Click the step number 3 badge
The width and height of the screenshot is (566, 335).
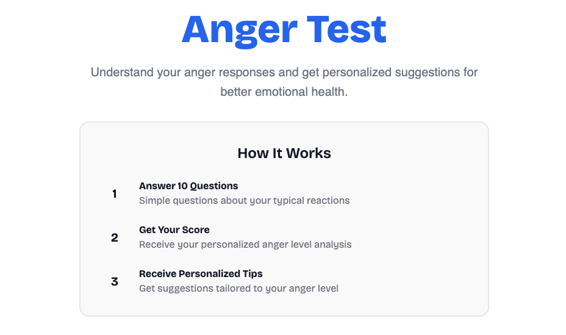tap(114, 281)
